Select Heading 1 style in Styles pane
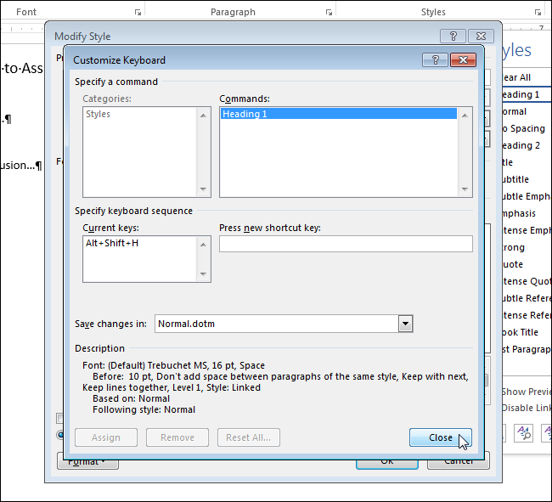Image resolution: width=552 pixels, height=502 pixels. pos(527,94)
